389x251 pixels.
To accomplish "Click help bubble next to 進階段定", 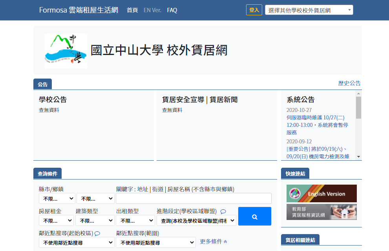I will [223, 212].
